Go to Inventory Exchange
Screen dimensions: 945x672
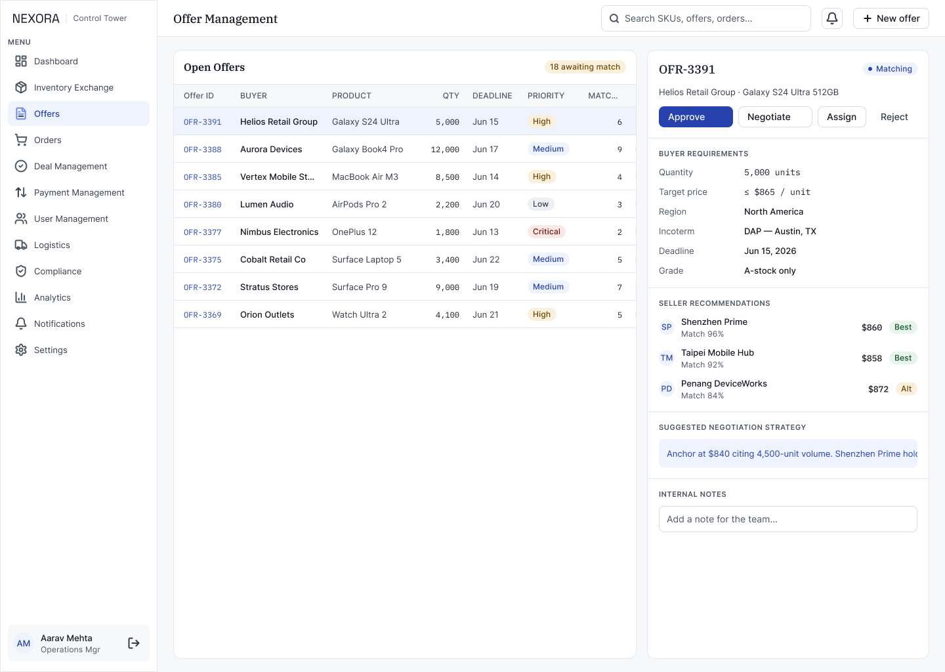[x=79, y=87]
